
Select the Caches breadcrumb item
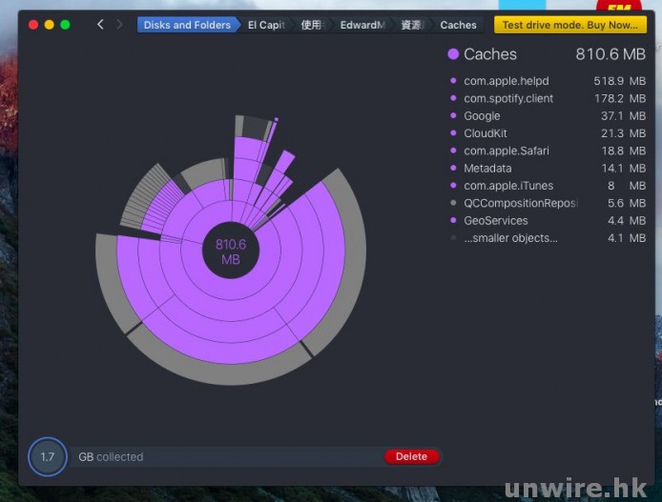458,25
